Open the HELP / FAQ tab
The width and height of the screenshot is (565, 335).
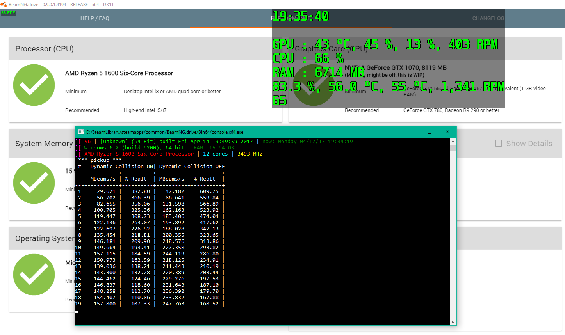click(x=95, y=18)
